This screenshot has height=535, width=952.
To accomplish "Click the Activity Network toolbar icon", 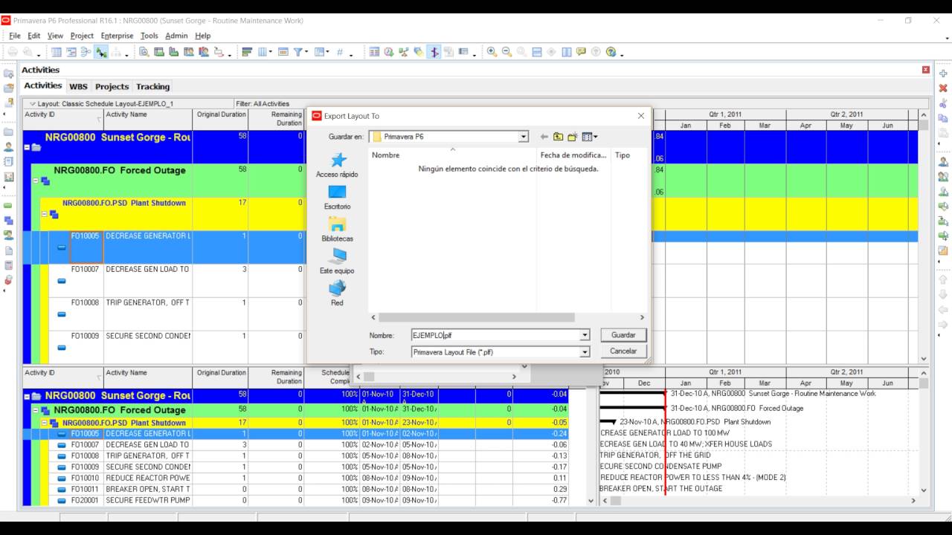I will pos(86,52).
